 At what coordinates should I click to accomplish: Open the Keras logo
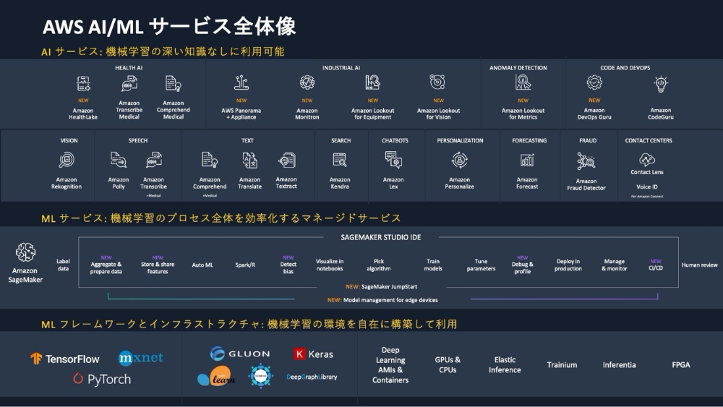tap(313, 354)
